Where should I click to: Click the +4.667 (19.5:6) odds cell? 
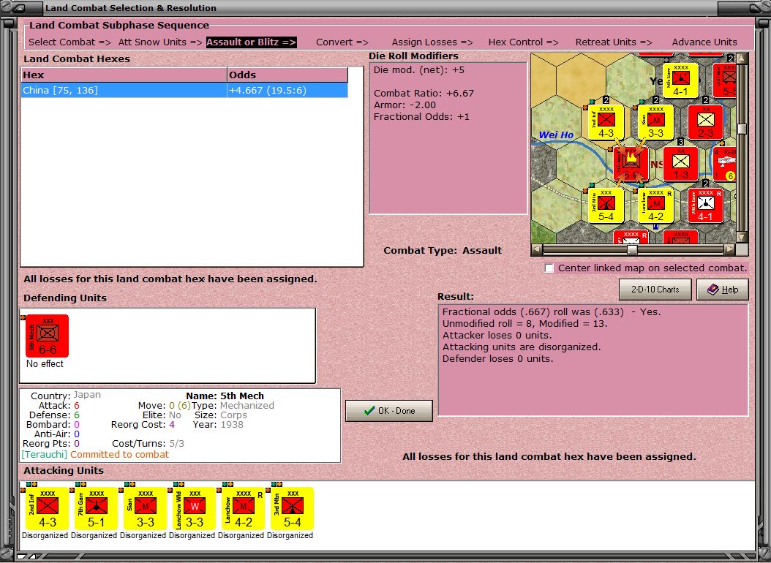point(287,91)
